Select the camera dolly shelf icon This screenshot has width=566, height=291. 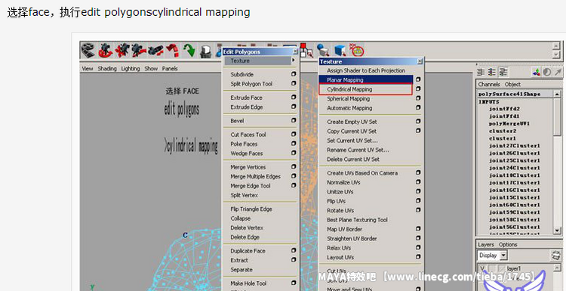coord(139,50)
